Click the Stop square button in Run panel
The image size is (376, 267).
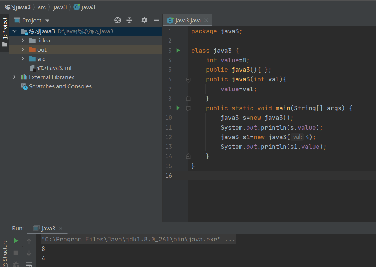point(16,253)
